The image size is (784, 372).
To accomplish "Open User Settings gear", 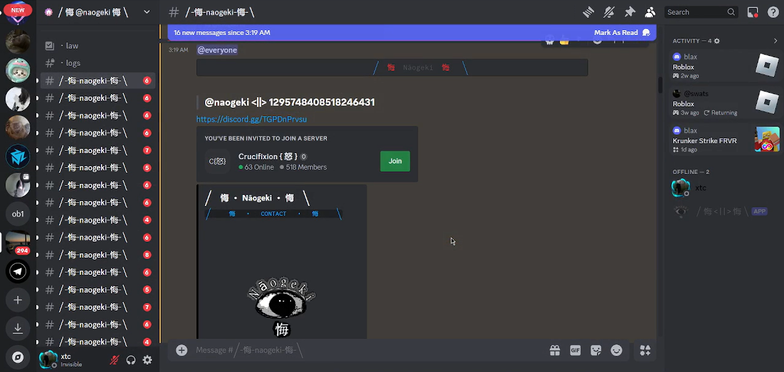I will pyautogui.click(x=147, y=360).
